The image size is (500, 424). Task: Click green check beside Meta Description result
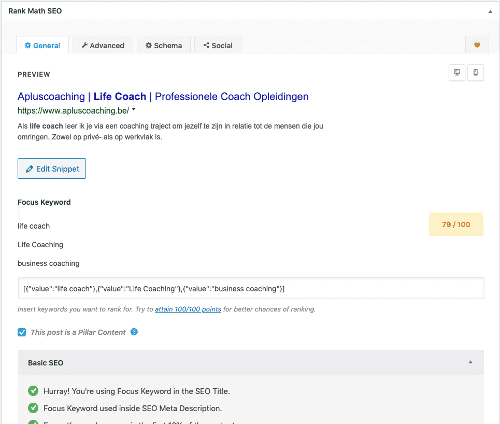(x=33, y=408)
